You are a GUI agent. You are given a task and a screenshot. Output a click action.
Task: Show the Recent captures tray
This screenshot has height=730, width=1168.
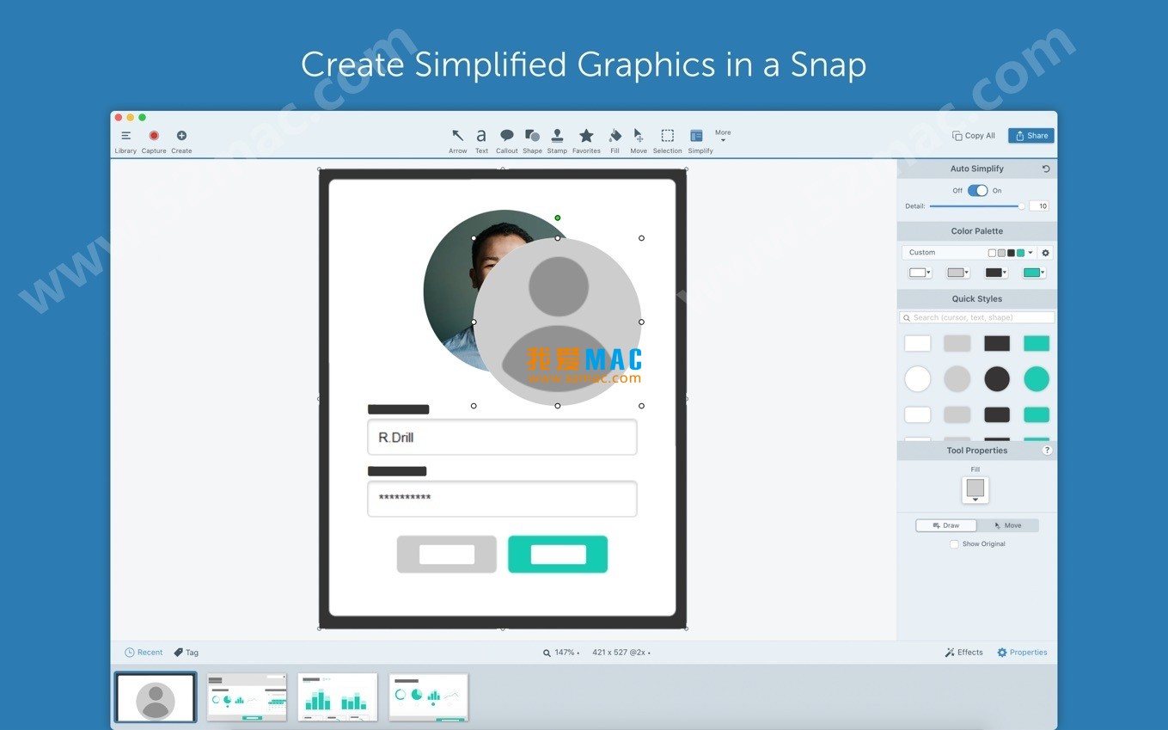144,653
